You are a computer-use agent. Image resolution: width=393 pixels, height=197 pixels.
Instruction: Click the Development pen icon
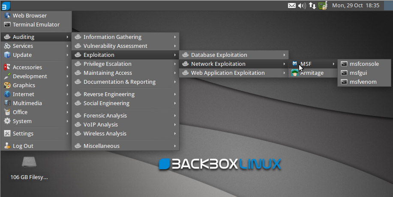click(7, 76)
